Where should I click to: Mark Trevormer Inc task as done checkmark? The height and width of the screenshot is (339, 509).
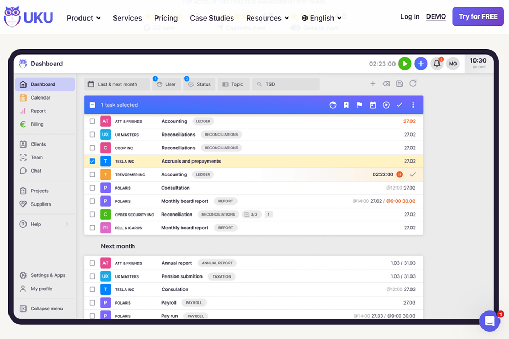click(x=413, y=174)
